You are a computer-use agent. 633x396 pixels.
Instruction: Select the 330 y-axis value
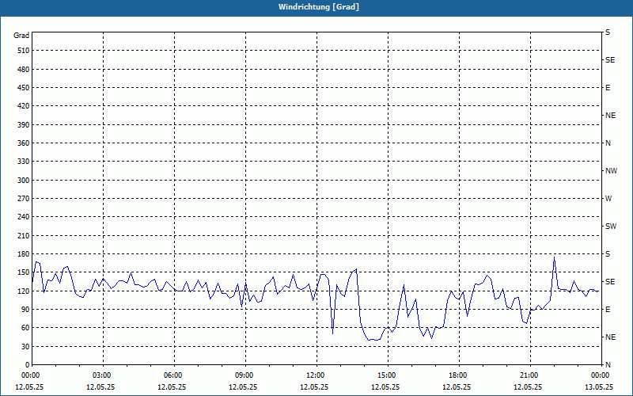[24, 162]
